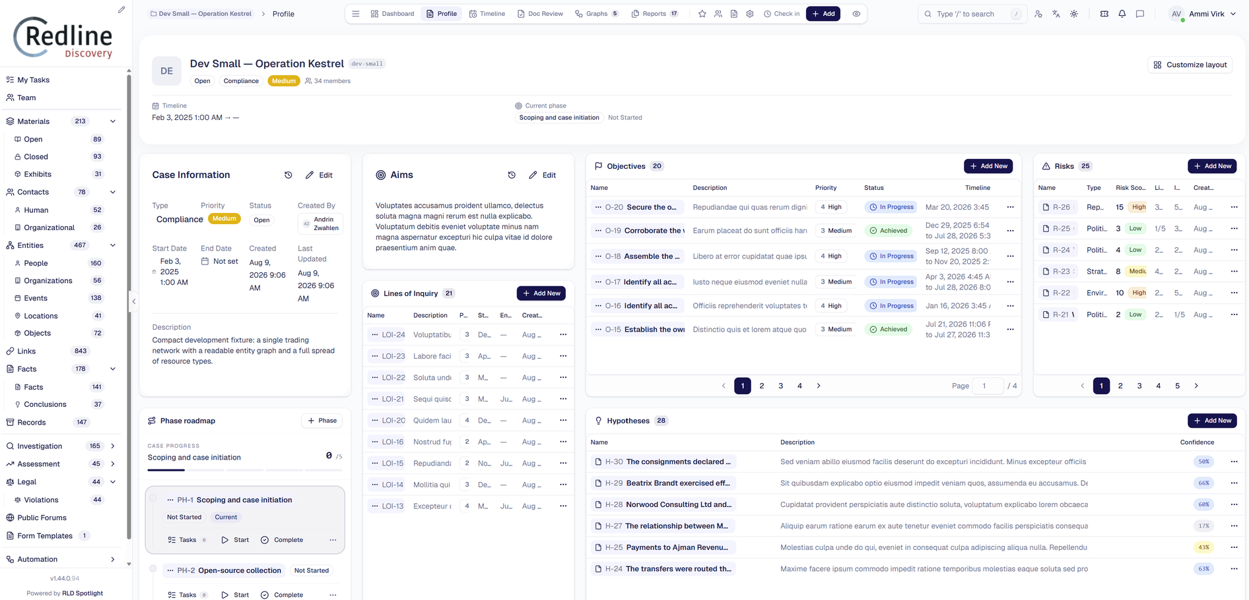Screen dimensions: 1249x600
Task: Expand the Automation sidebar section
Action: [x=113, y=560]
